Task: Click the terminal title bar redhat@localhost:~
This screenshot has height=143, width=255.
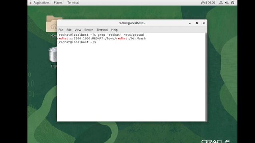Action: click(x=132, y=23)
